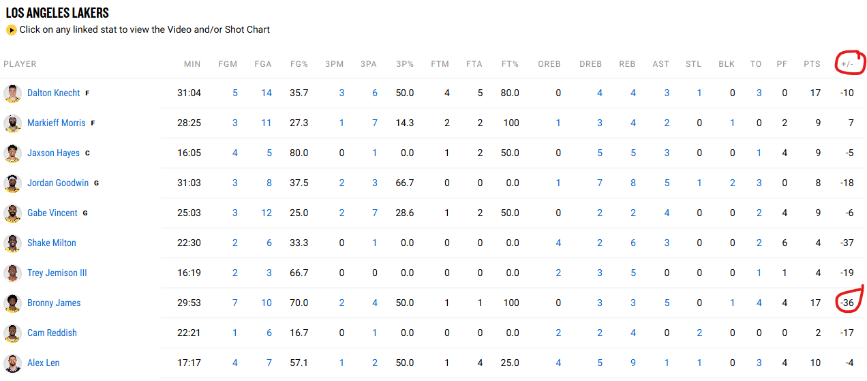Viewport: 867px width, 381px height.
Task: Sort by the 3PM column header
Action: [334, 64]
